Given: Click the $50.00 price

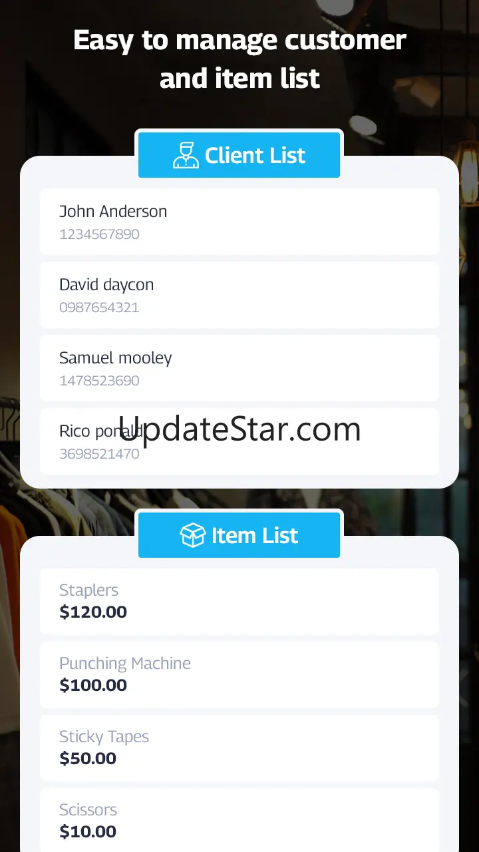Looking at the screenshot, I should [x=88, y=758].
